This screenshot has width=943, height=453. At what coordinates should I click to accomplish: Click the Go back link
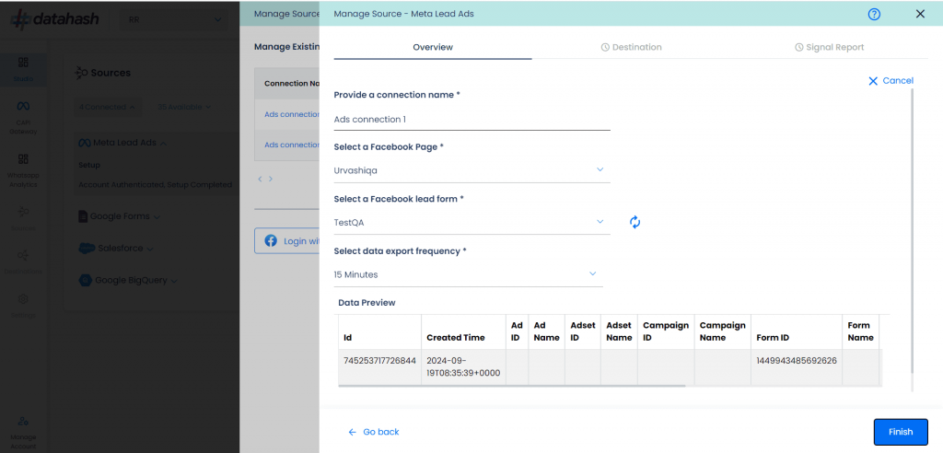374,432
